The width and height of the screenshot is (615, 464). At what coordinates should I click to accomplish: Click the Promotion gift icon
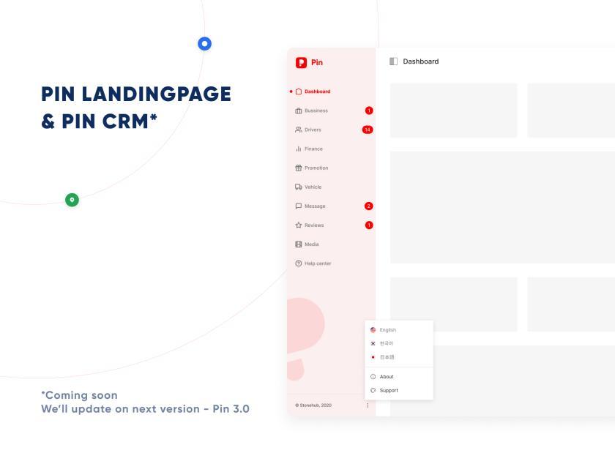coord(299,168)
